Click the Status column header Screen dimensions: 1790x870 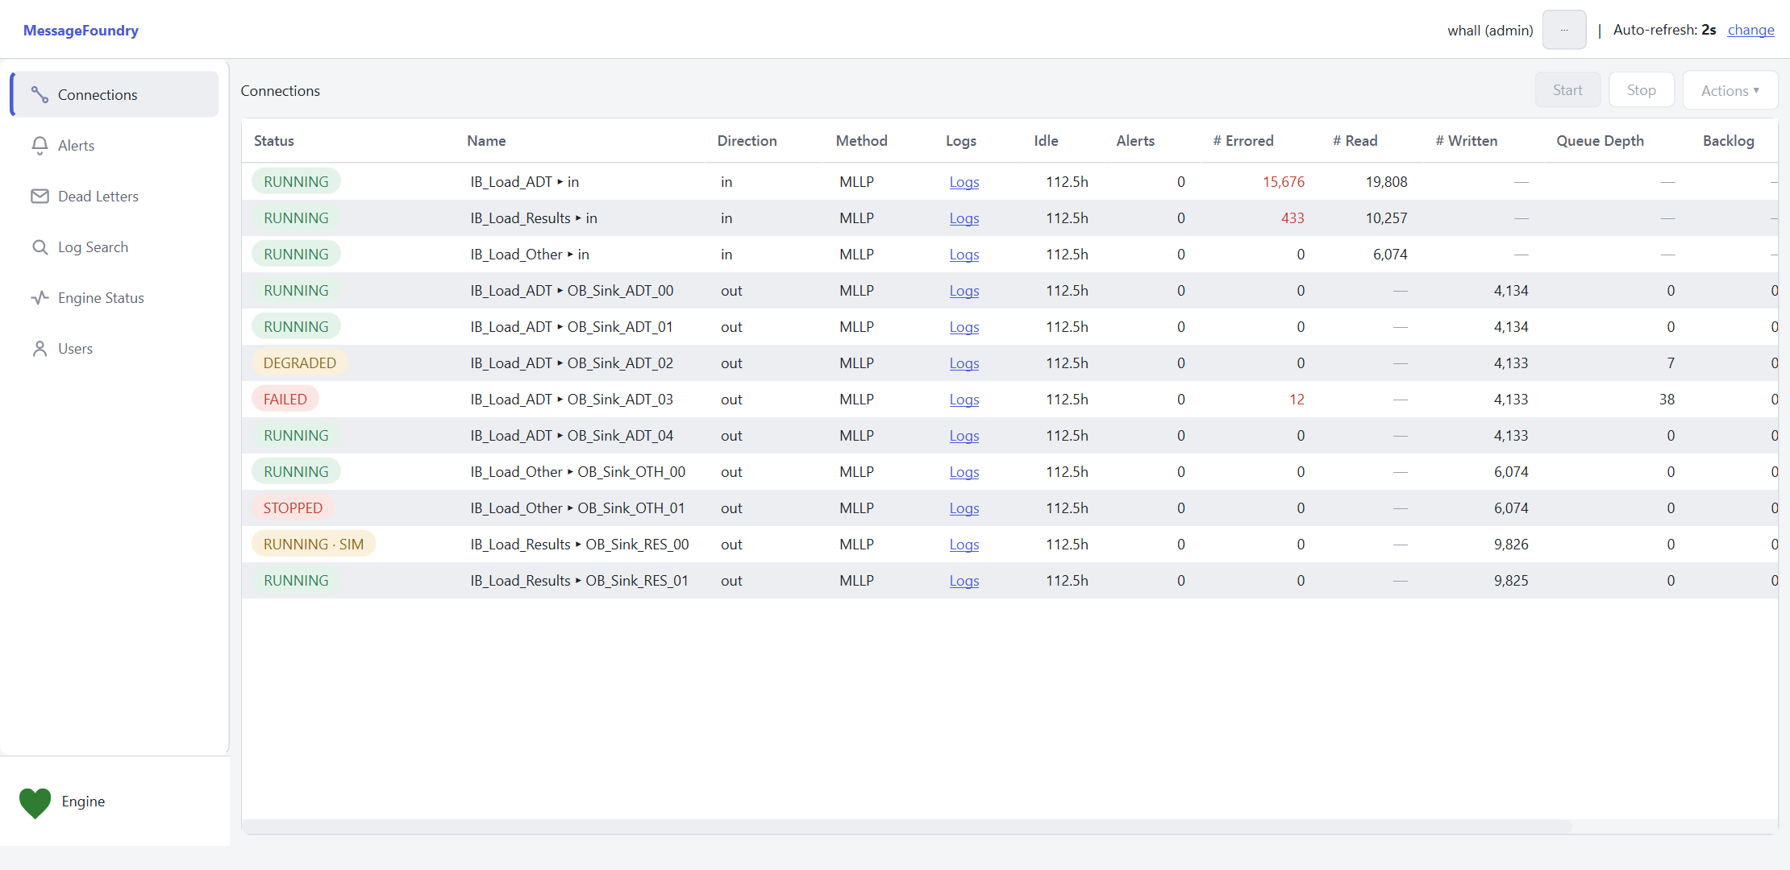[274, 141]
